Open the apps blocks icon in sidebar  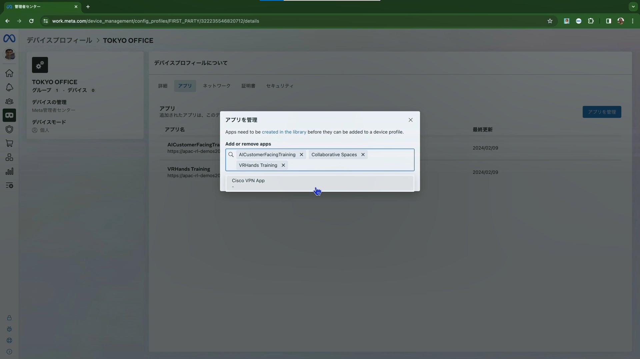coord(9,157)
